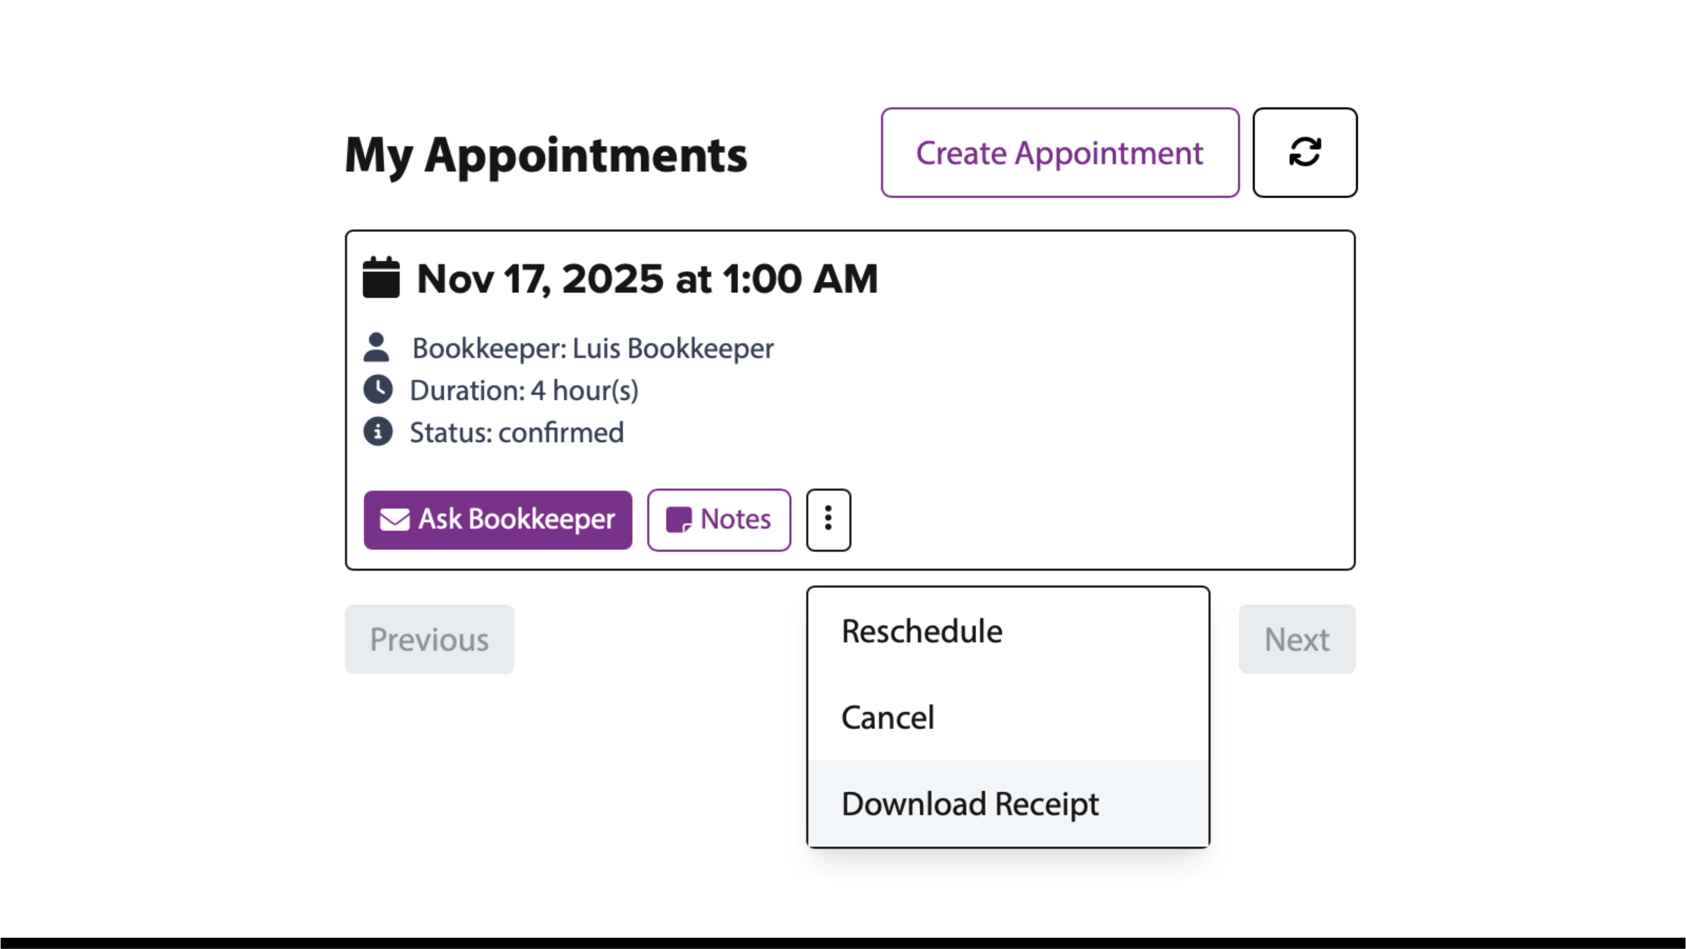The height and width of the screenshot is (949, 1686).
Task: Click the person icon next to Bookkeeper name
Action: click(x=378, y=348)
